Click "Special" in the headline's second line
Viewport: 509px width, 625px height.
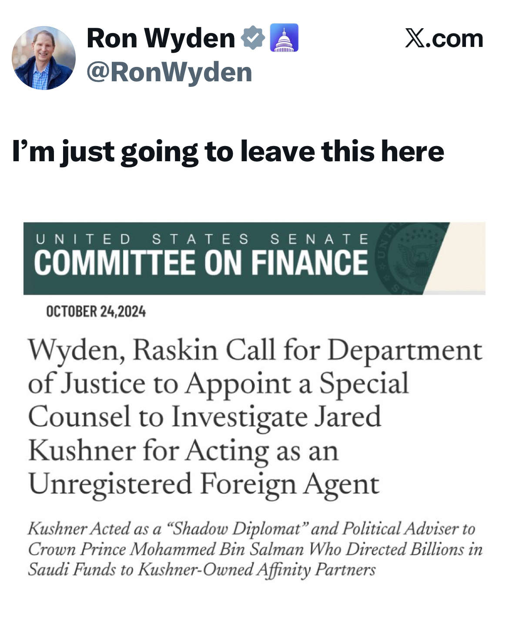(x=364, y=384)
